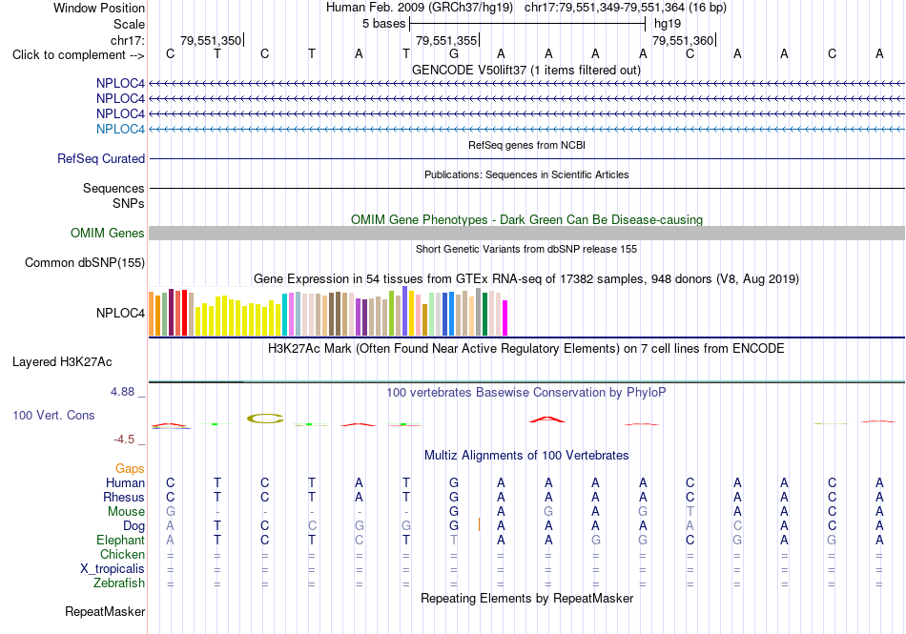Select the 'Elephant' alignment row label
The height and width of the screenshot is (634, 906).
[120, 540]
